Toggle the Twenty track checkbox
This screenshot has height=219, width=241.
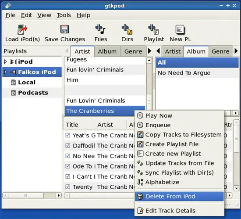click(x=68, y=187)
